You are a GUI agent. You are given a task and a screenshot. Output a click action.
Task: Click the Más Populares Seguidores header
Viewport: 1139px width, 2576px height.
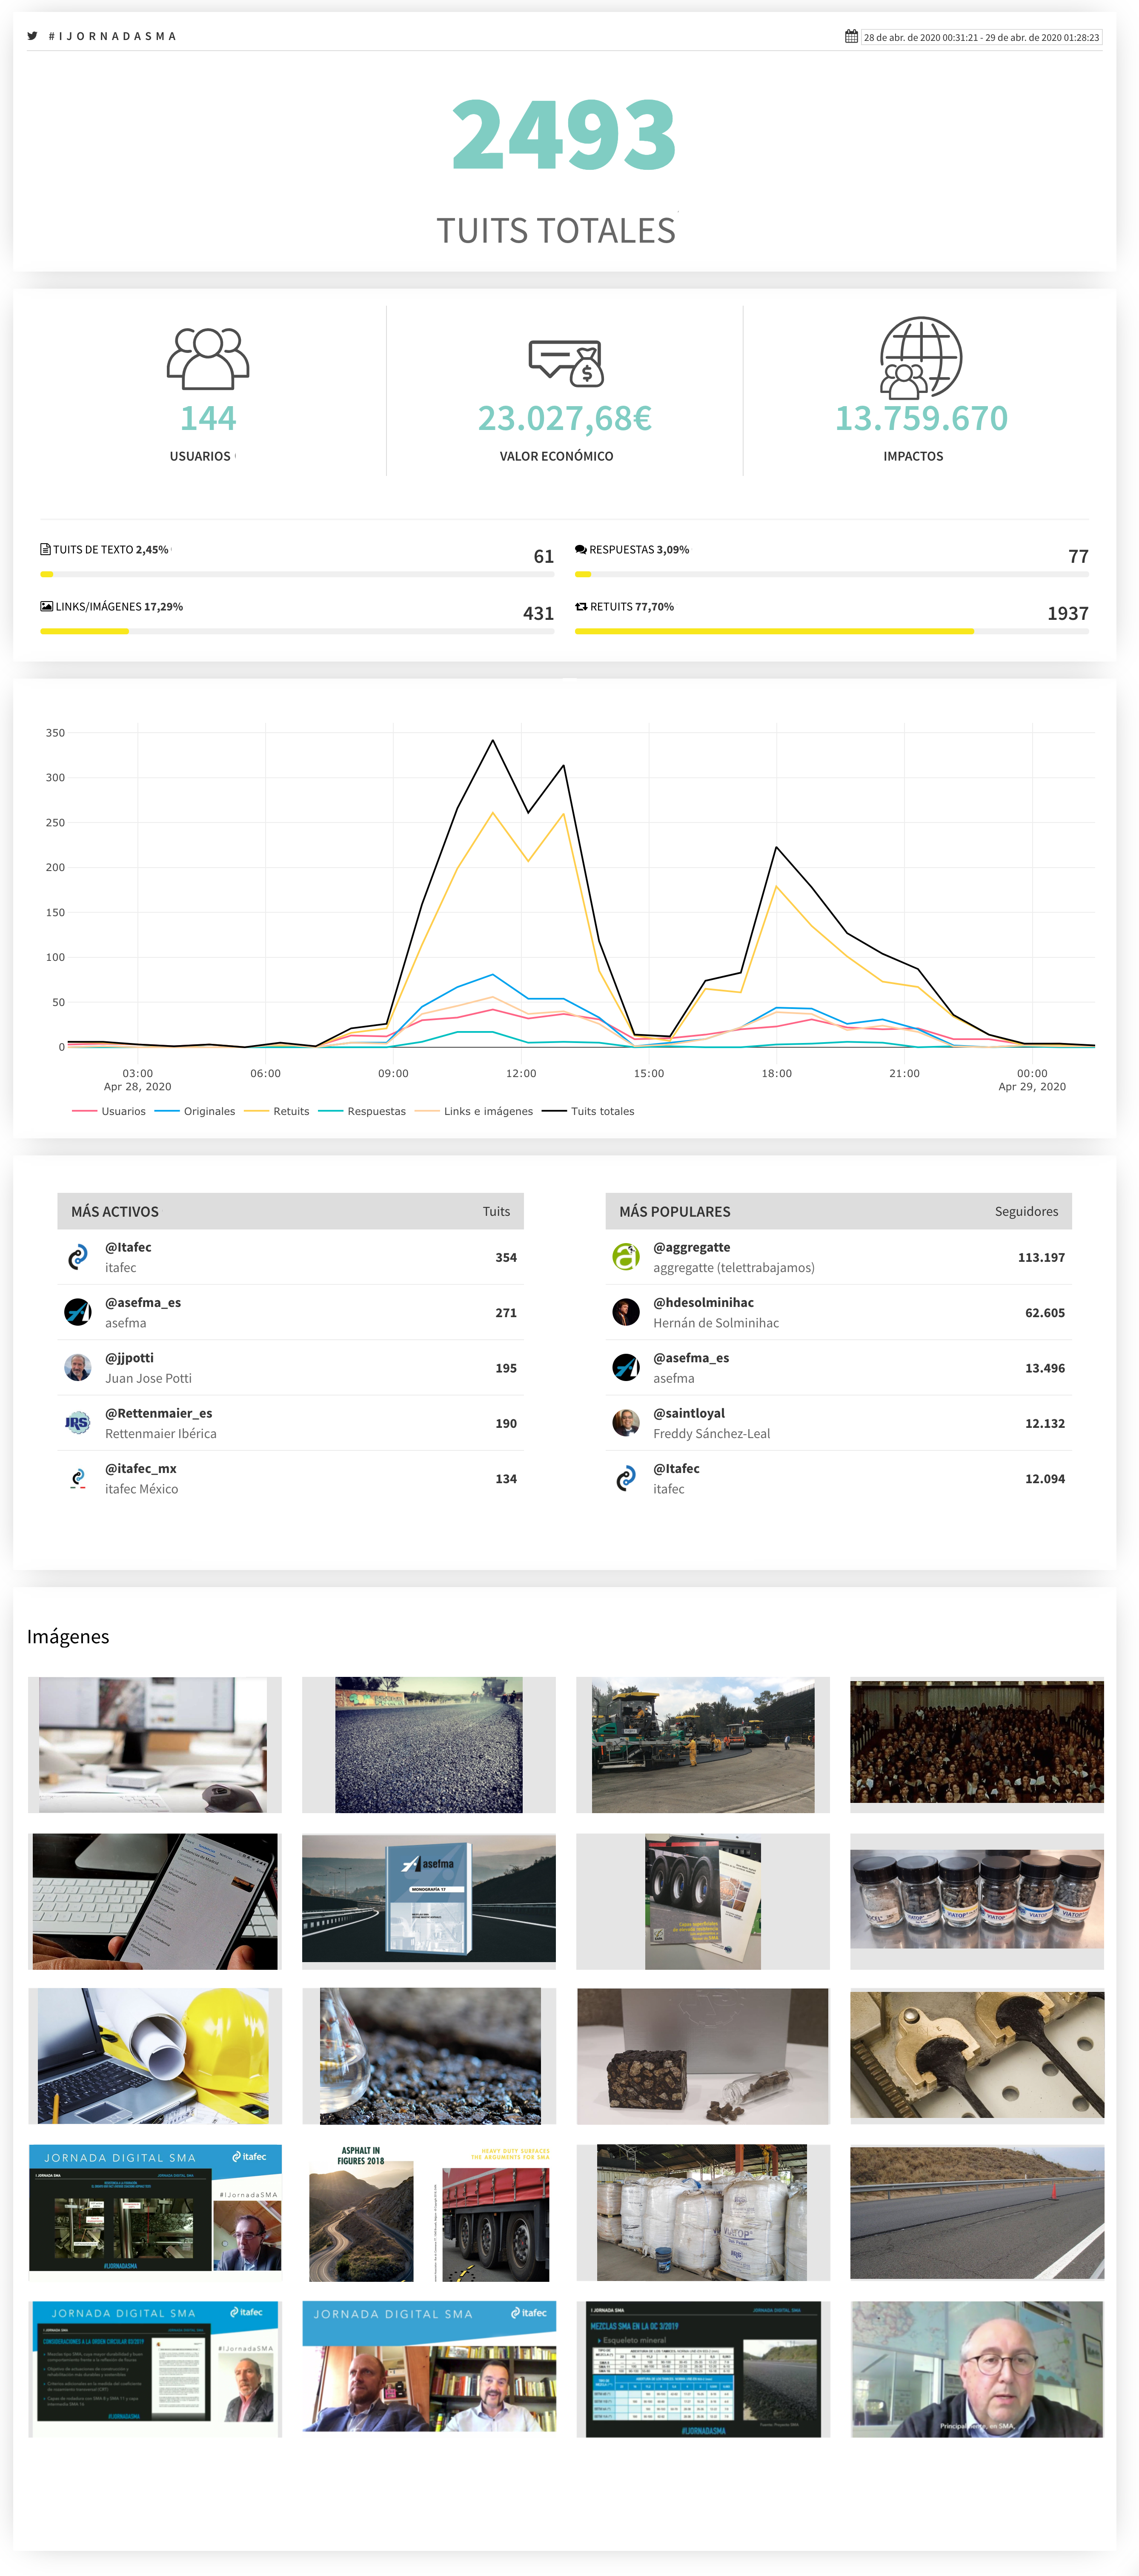click(1026, 1211)
